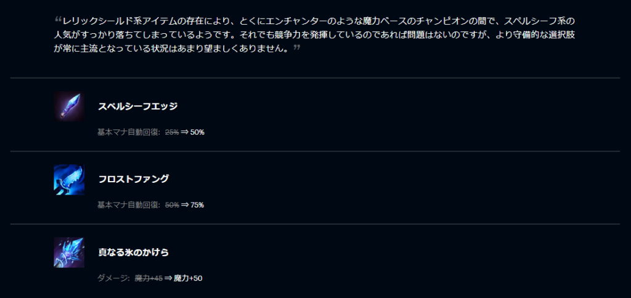The height and width of the screenshot is (298, 631).
Task: Click the struck-through 魔力+45 value
Action: coord(149,278)
